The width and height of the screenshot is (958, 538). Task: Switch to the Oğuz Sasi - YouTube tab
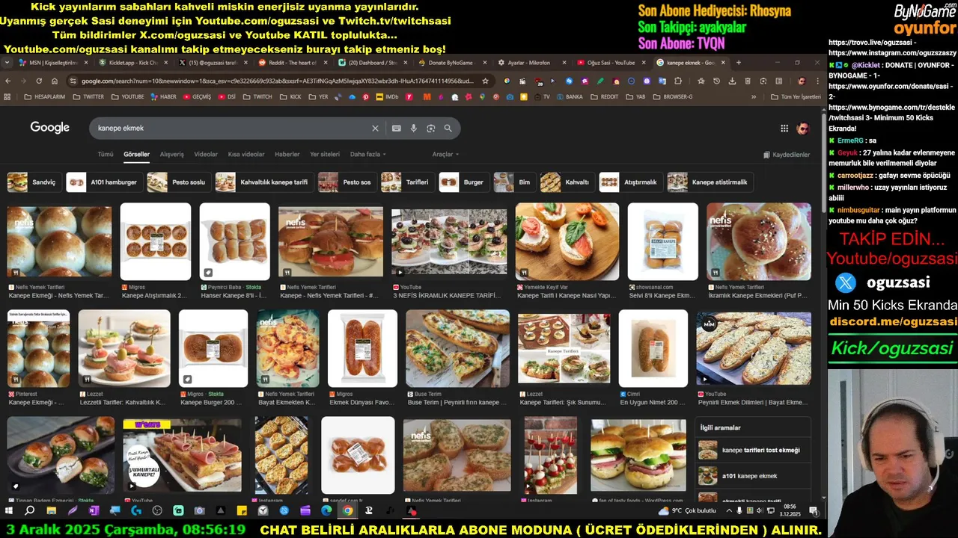610,63
